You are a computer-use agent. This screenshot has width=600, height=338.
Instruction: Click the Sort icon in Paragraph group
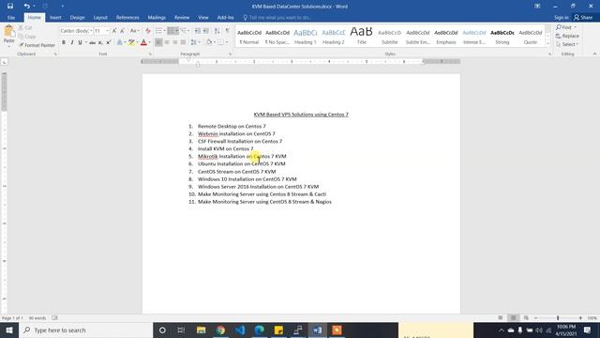coord(217,31)
